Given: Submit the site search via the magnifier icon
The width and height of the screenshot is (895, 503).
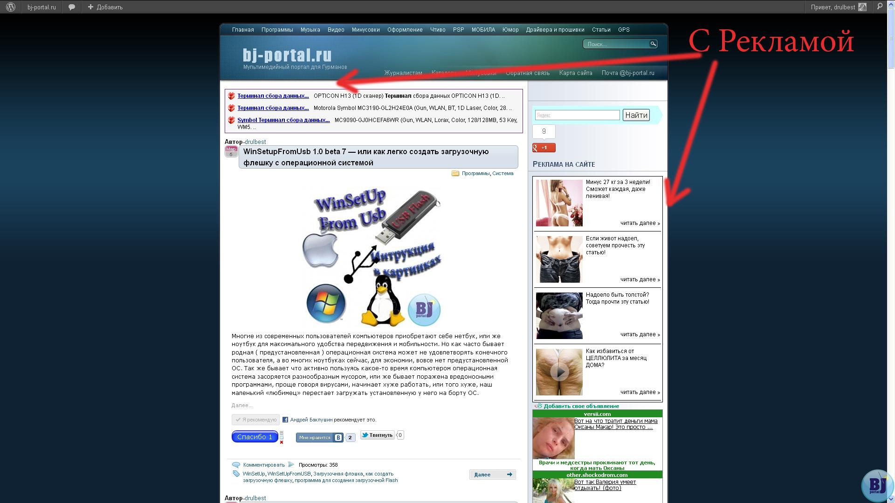Looking at the screenshot, I should tap(653, 44).
